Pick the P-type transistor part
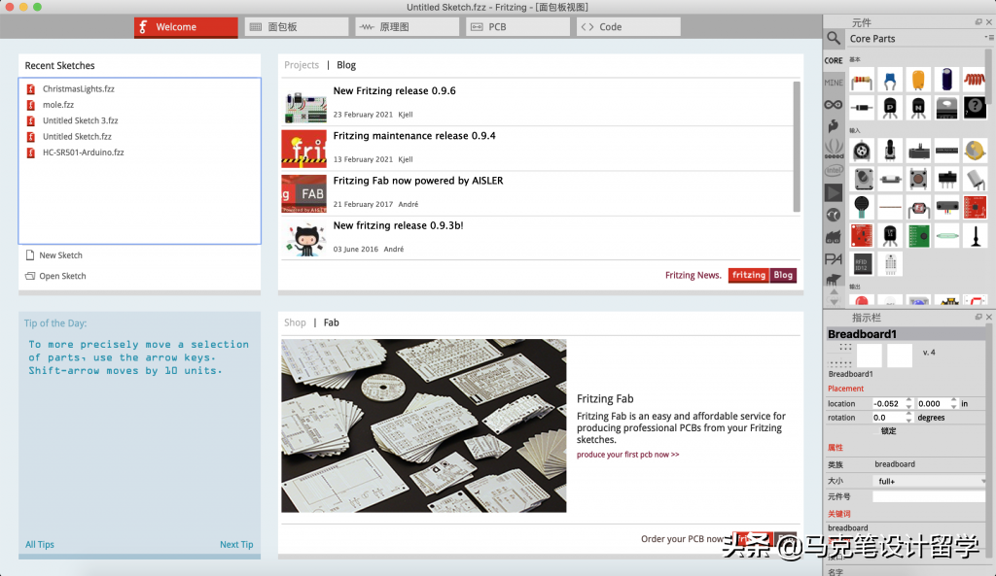The image size is (996, 576). point(890,108)
